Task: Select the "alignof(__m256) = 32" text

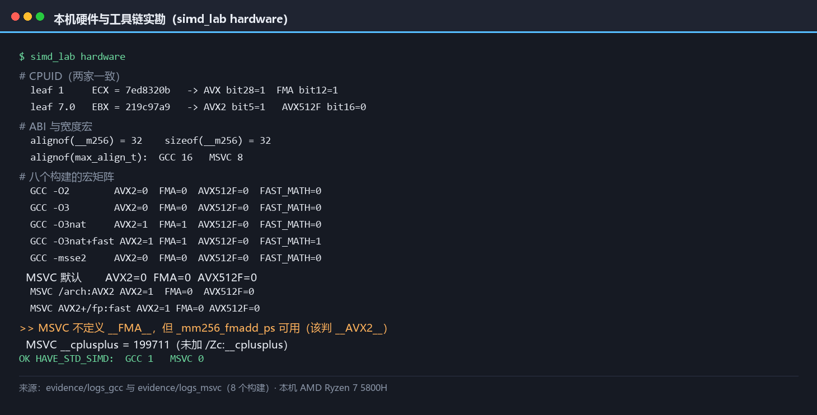Action: (86, 140)
